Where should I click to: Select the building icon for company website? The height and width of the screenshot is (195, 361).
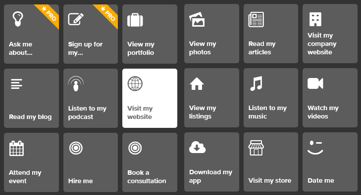(315, 19)
